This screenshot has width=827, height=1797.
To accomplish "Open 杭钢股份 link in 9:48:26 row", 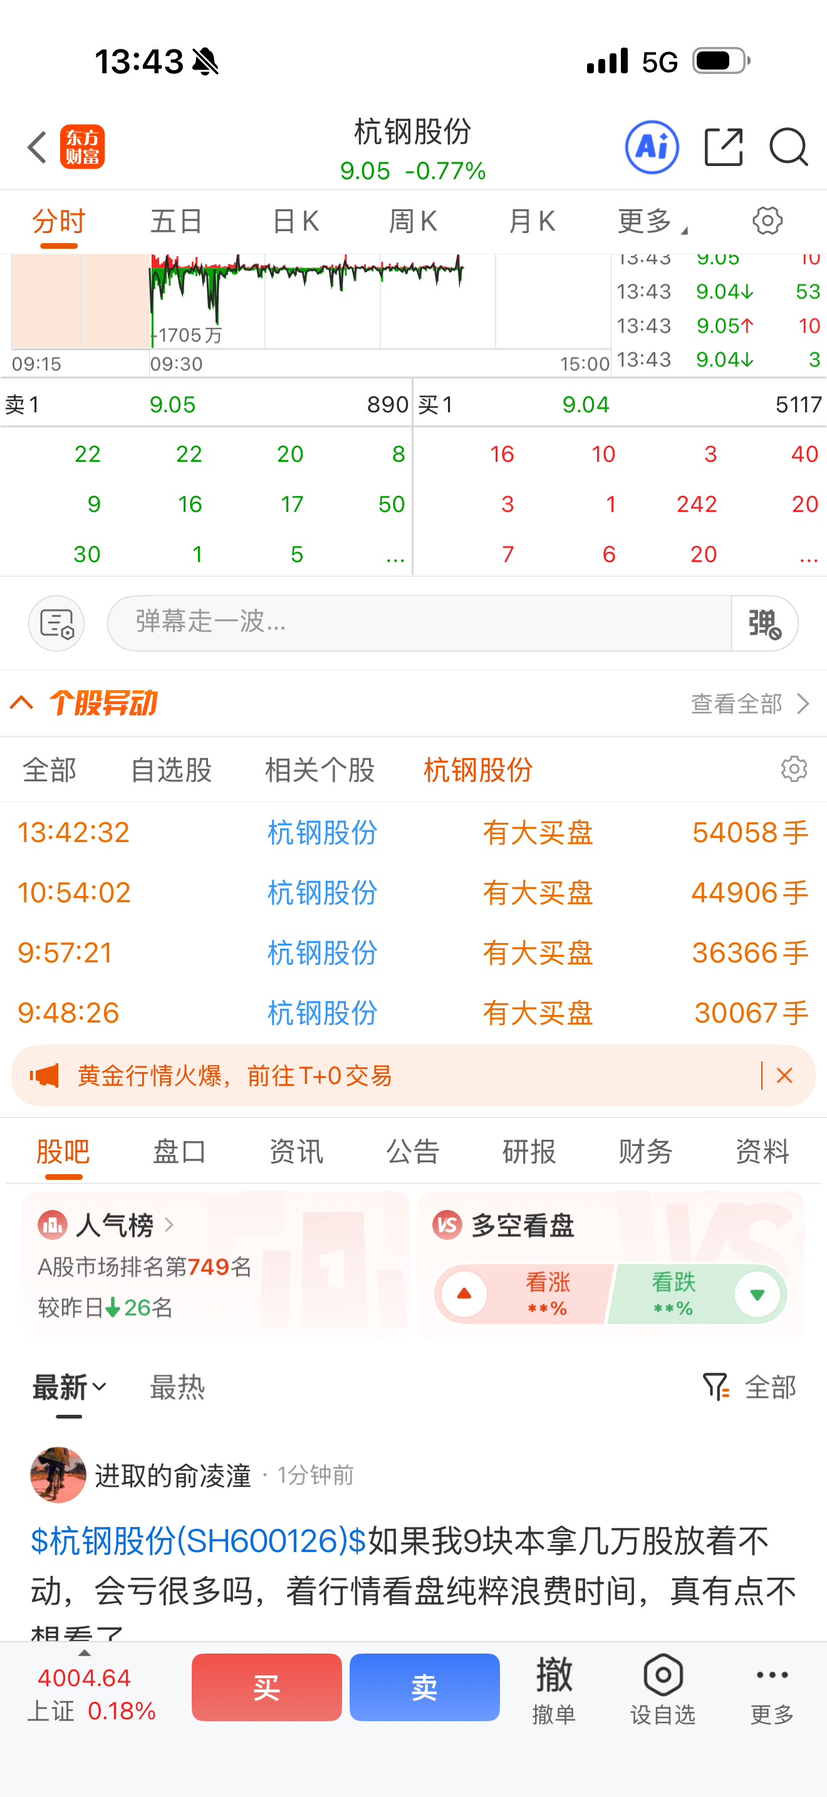I will [x=322, y=1013].
